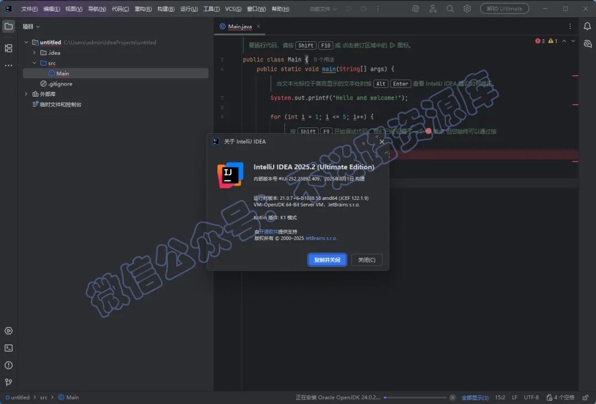Click the OpenJDK install progress bar
The image size is (596, 404).
(415, 397)
